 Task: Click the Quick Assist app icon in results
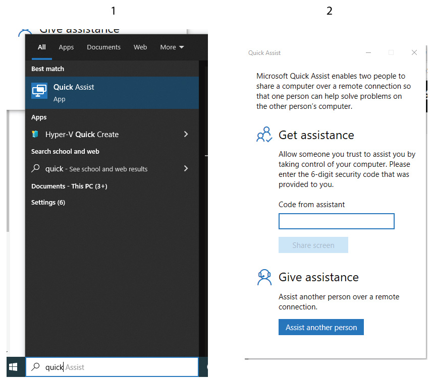pyautogui.click(x=39, y=91)
